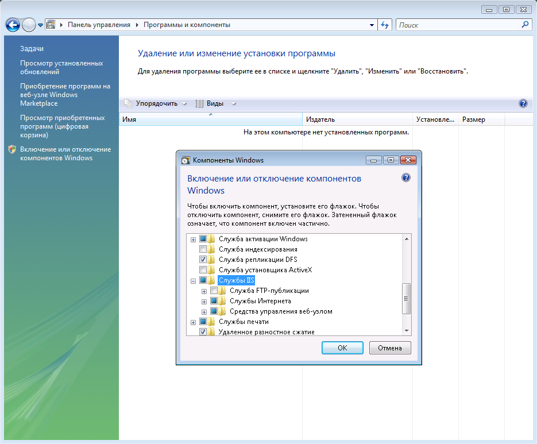Expand the 'Служба активации Windows' node
Screen dimensions: 537x444
coord(193,240)
